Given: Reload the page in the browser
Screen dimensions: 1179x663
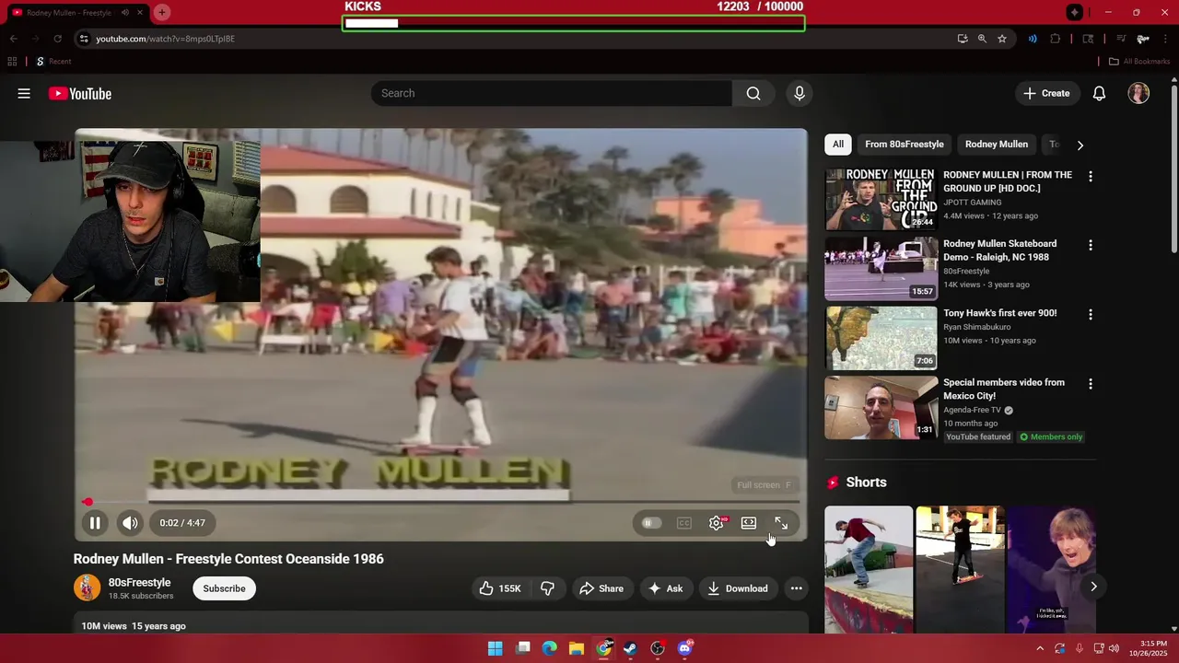Looking at the screenshot, I should [x=57, y=39].
